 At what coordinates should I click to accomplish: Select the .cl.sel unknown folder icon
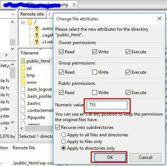[x=36, y=42]
